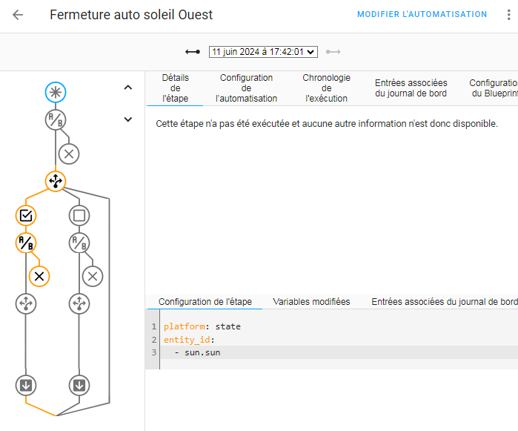Viewport: 518px width, 431px height.
Task: Click the sun.sun line in the code editor
Action: click(x=202, y=352)
